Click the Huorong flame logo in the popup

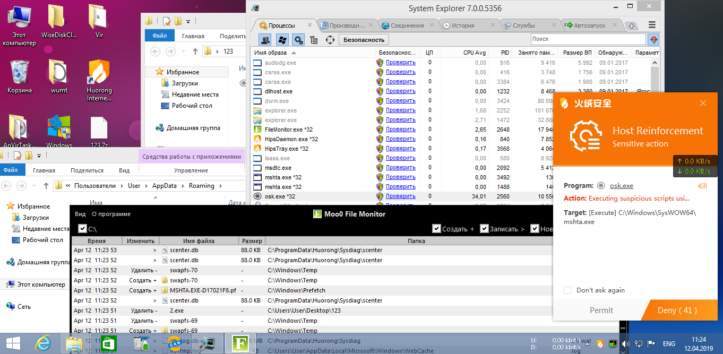pos(565,103)
